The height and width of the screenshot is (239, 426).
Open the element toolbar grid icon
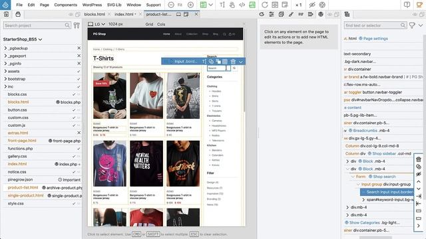click(225, 62)
